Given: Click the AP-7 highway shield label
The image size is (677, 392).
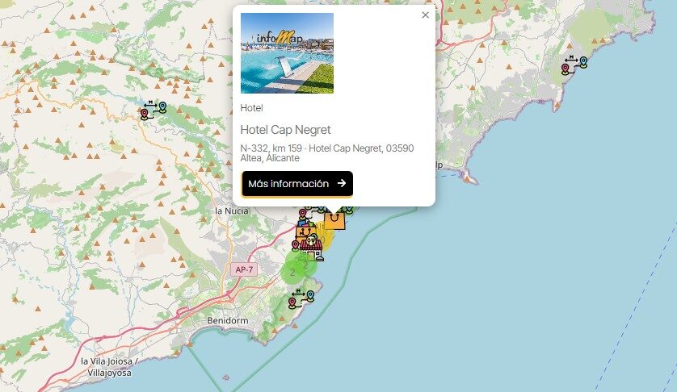Looking at the screenshot, I should (x=244, y=269).
